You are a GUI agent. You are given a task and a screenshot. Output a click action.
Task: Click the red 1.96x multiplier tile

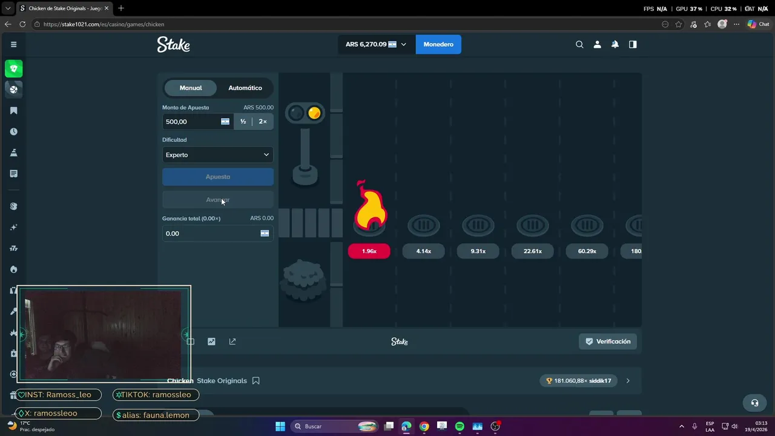[369, 251]
